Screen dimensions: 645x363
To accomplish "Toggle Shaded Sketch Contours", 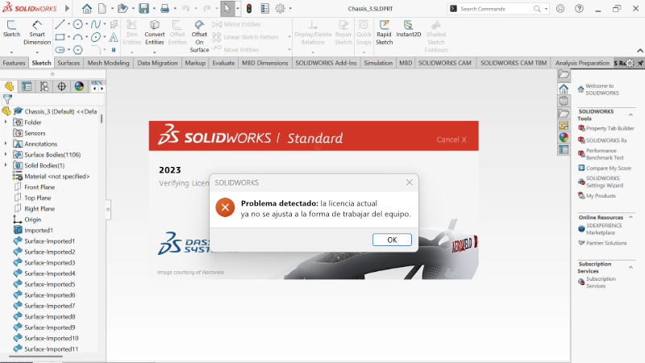I will point(436,36).
